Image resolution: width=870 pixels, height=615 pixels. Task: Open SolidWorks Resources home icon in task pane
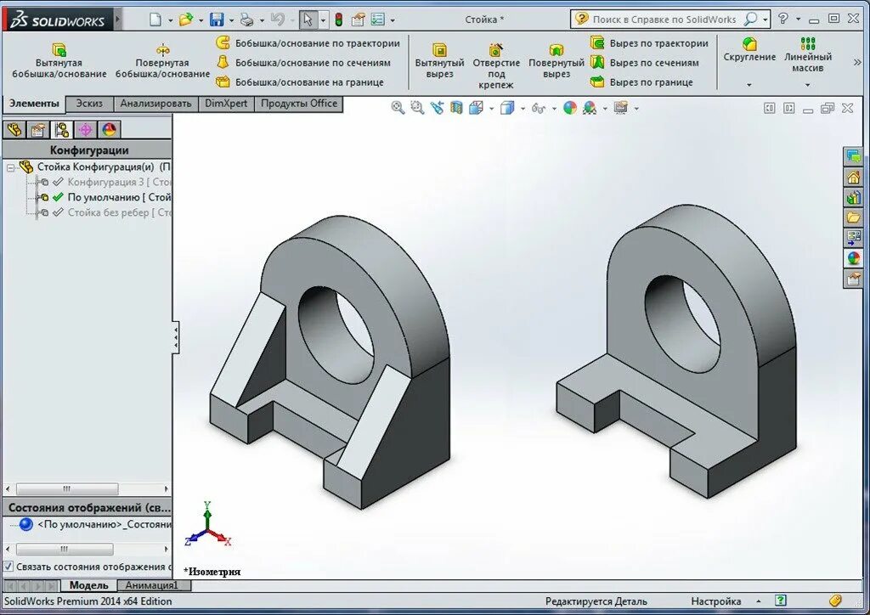[853, 178]
